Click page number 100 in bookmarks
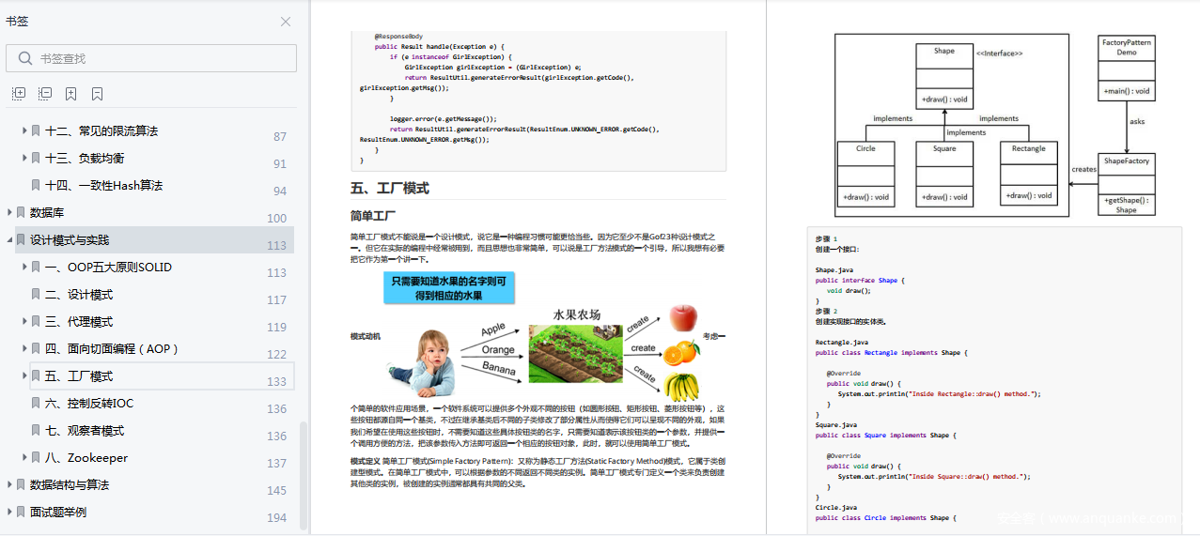1200x536 pixels. [277, 218]
